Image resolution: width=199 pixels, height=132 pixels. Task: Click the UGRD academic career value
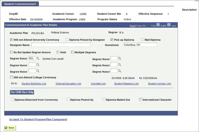83,14
